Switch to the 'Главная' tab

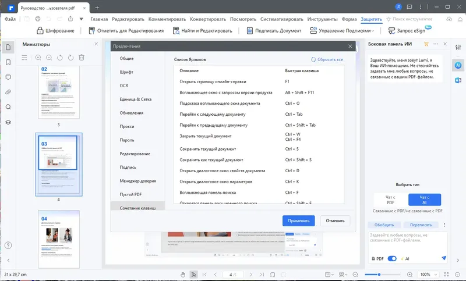click(x=99, y=19)
